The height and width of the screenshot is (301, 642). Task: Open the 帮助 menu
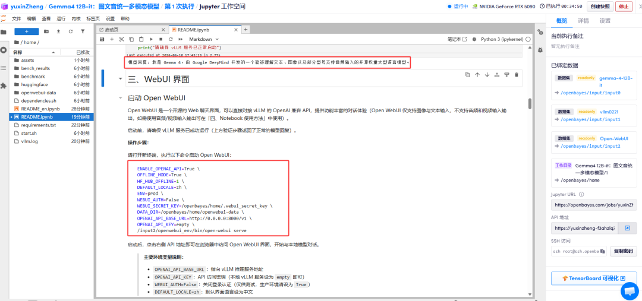tap(125, 19)
